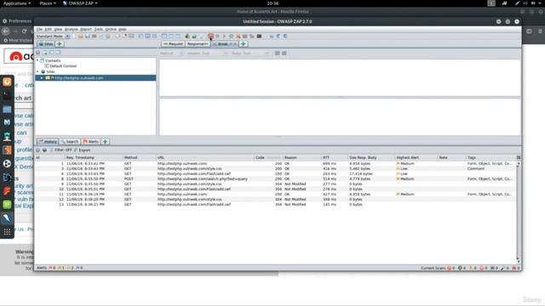Click the Size Resp. Body column header

click(371, 158)
